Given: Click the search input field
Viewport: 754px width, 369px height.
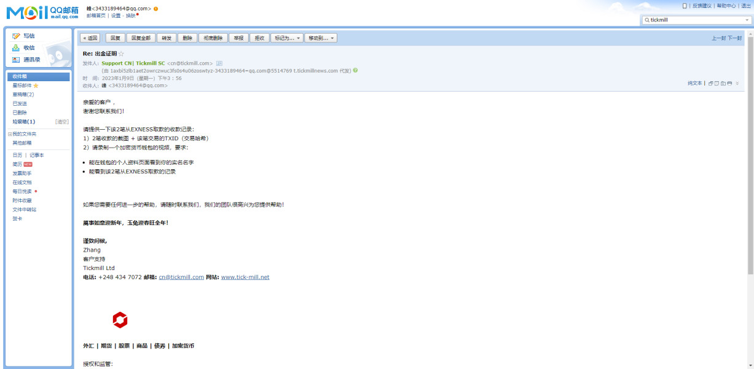Looking at the screenshot, I should point(697,20).
